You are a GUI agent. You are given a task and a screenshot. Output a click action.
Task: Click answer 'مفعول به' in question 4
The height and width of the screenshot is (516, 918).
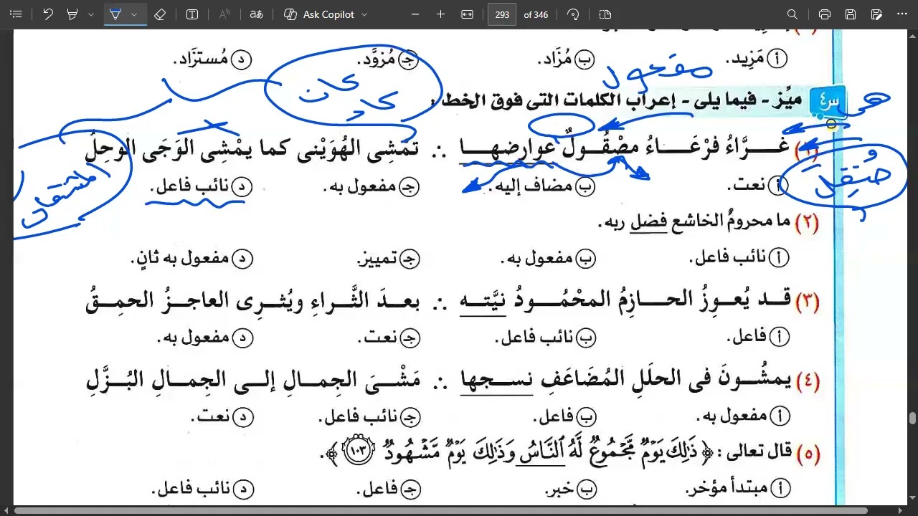(x=742, y=415)
